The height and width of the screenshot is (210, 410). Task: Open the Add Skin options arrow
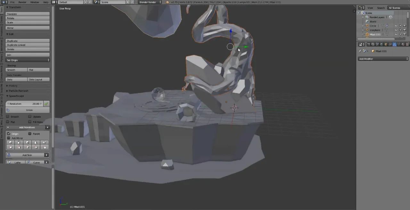[x=47, y=155]
